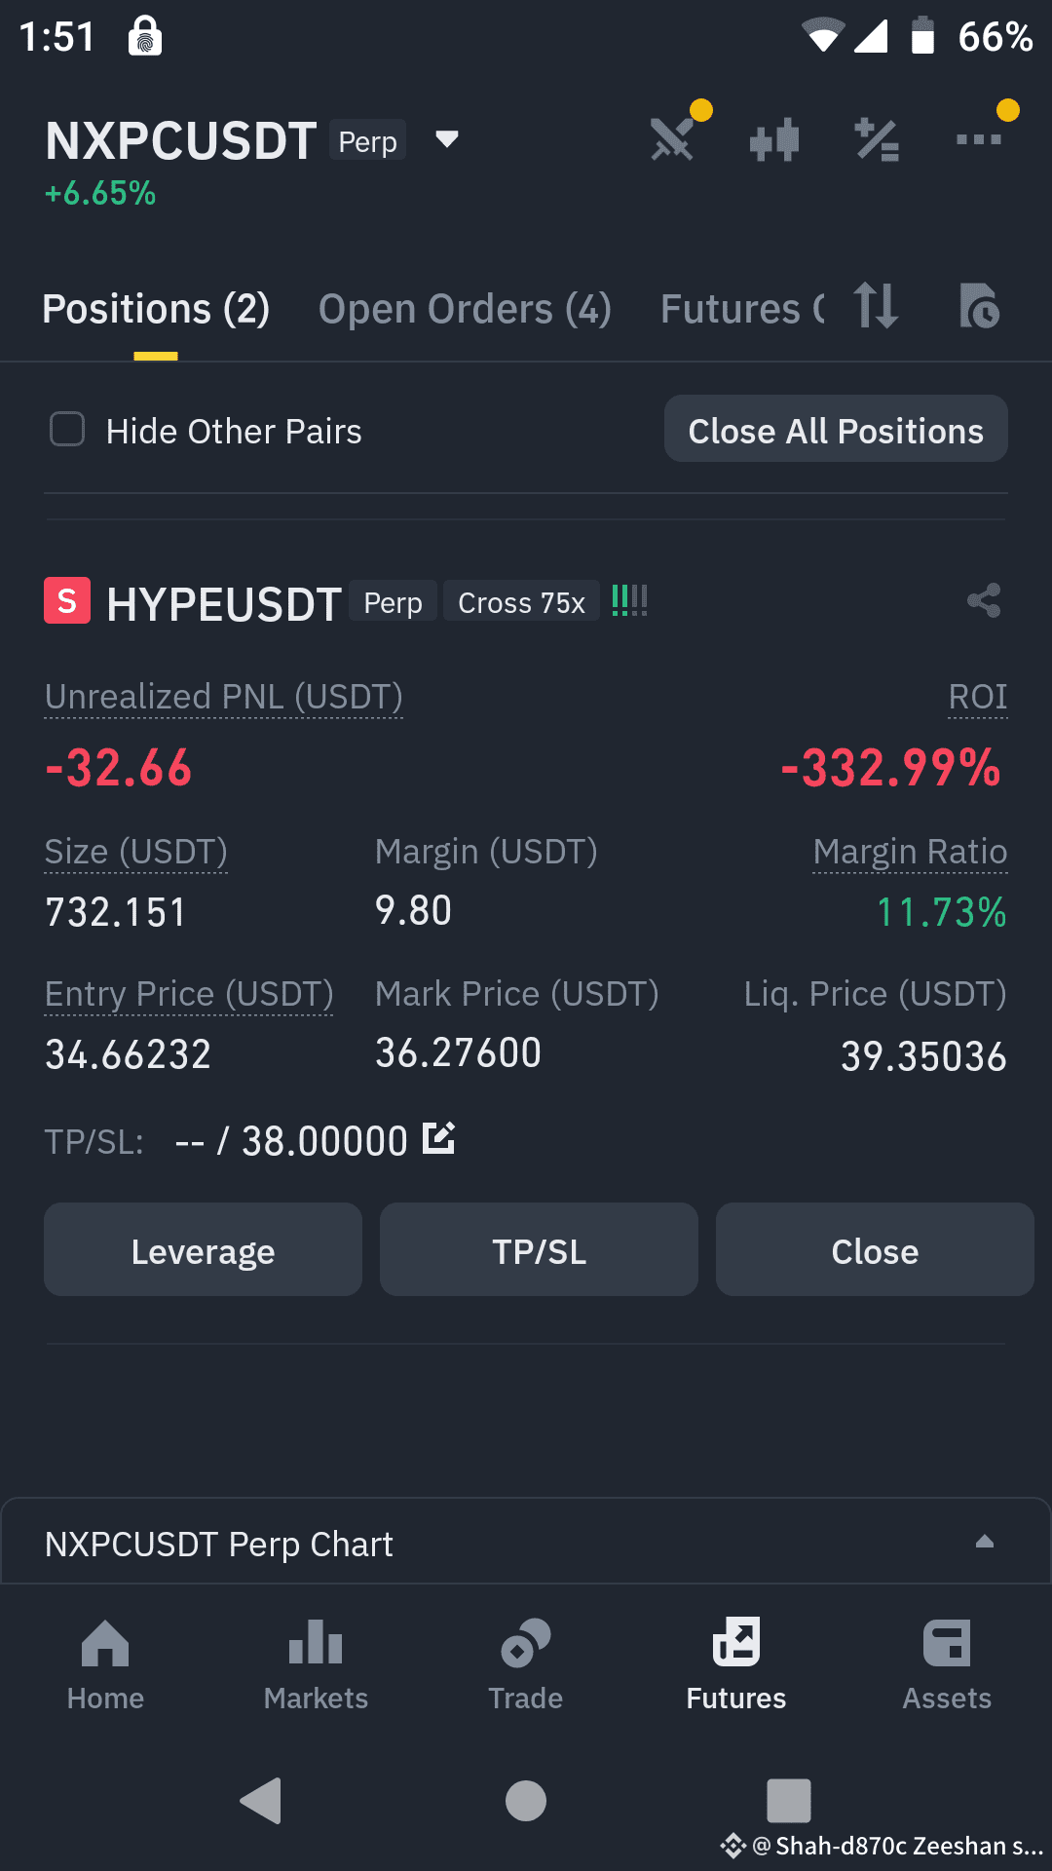The image size is (1052, 1871).
Task: Click the TP/SL button under the position
Action: (539, 1249)
